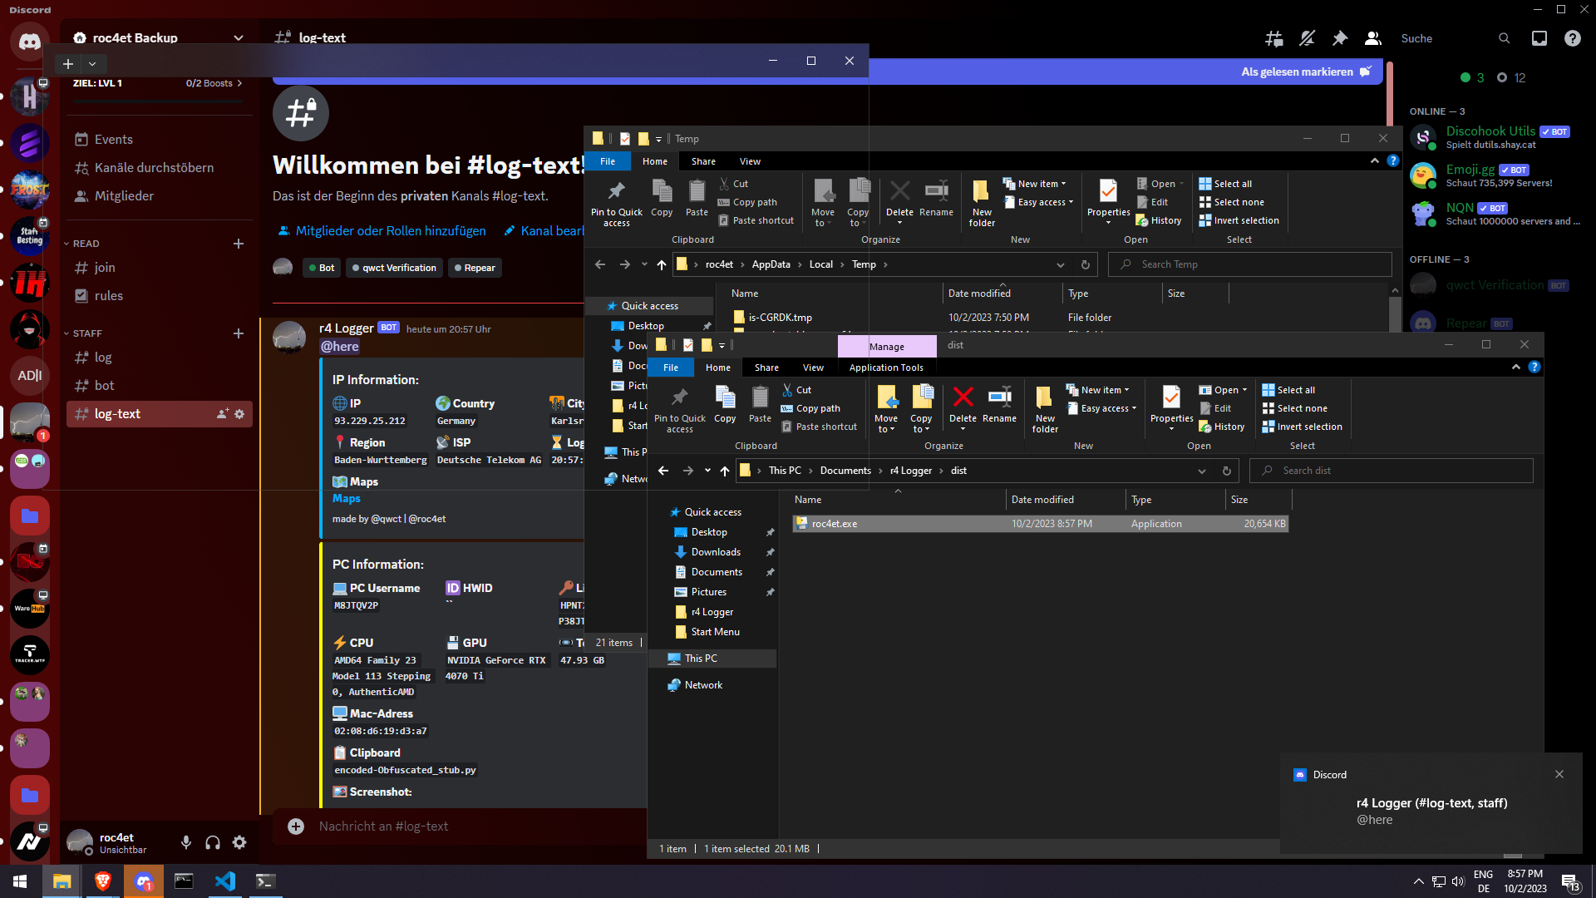Expand address bar history dropdown in dist window
The height and width of the screenshot is (898, 1596).
point(1201,471)
